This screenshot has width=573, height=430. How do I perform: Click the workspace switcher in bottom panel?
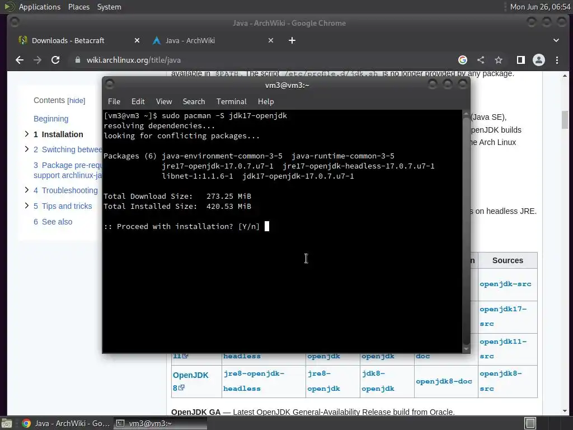(530, 423)
